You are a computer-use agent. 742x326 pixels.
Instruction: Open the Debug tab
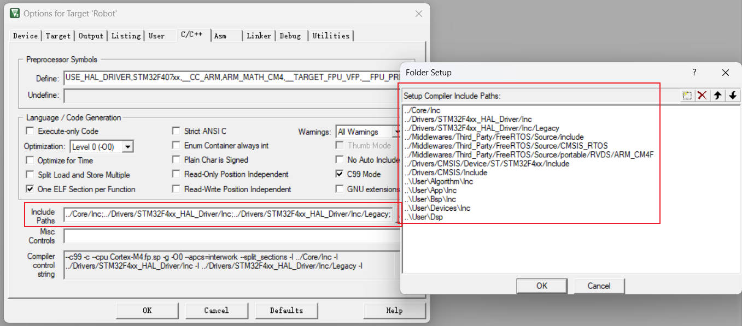[x=290, y=36]
